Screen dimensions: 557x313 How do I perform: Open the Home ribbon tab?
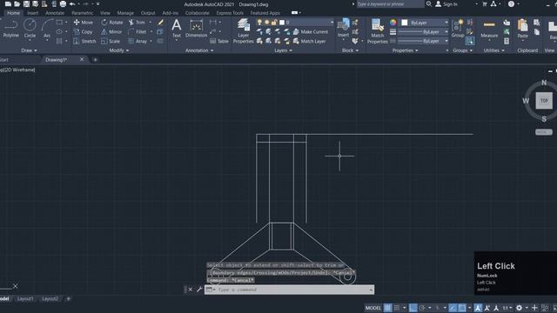pos(14,13)
